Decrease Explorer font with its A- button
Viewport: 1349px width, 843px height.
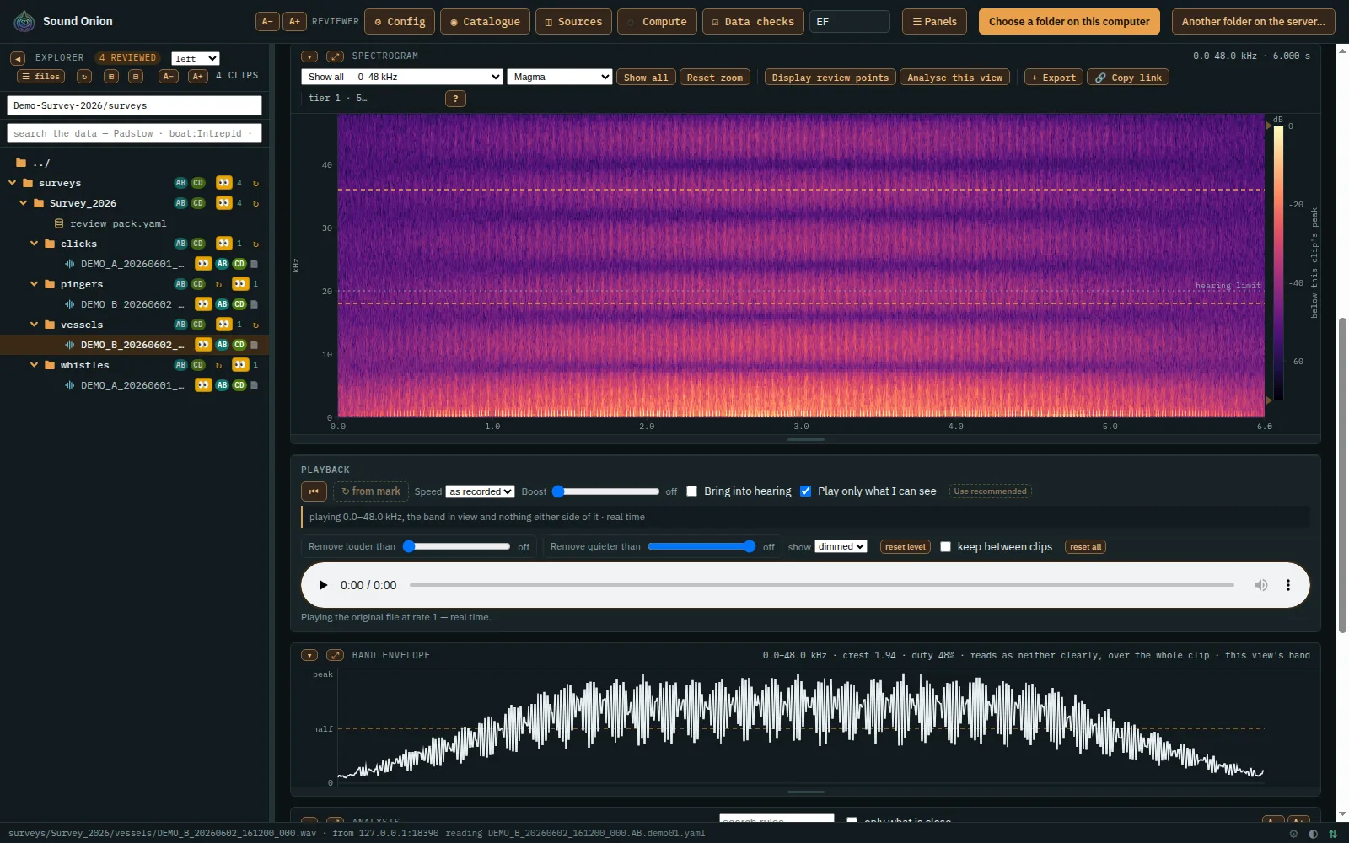(169, 76)
